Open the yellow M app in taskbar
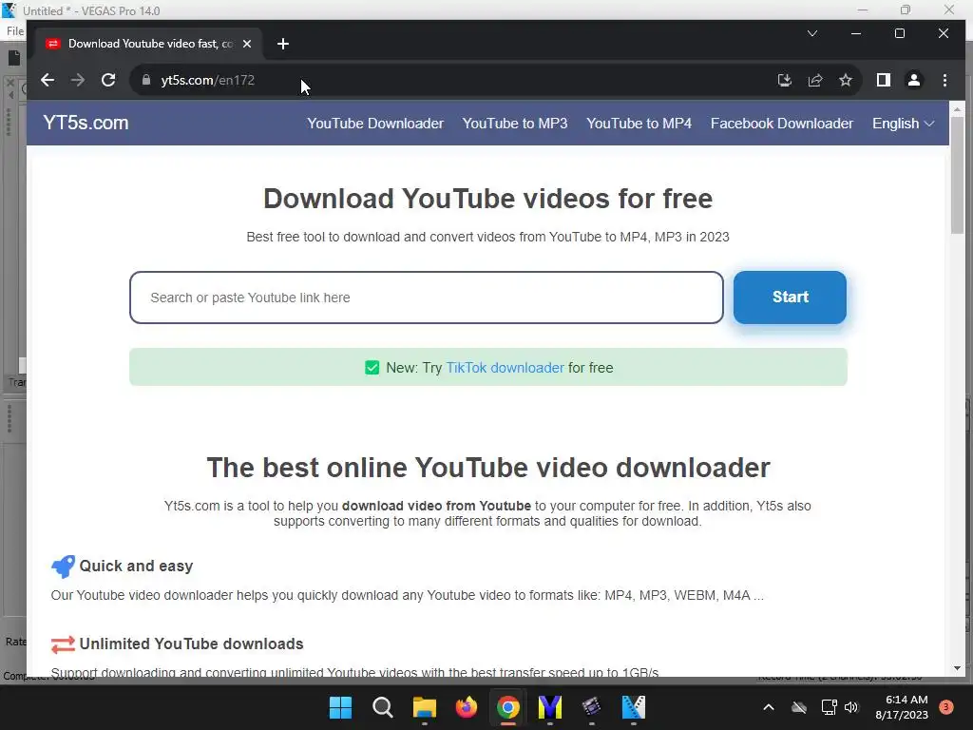973x730 pixels. pyautogui.click(x=550, y=707)
